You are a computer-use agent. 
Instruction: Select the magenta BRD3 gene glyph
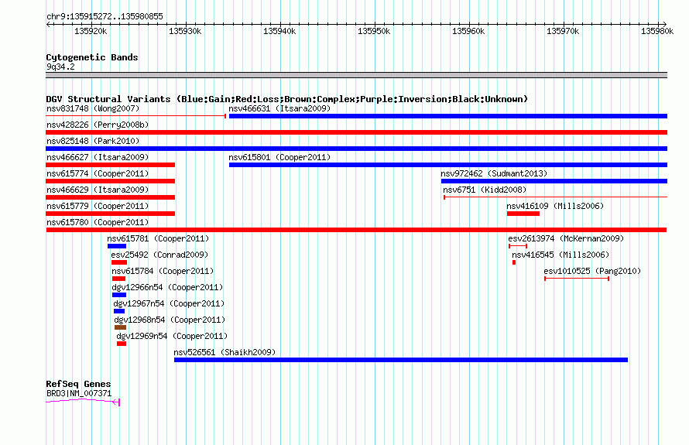tap(83, 401)
